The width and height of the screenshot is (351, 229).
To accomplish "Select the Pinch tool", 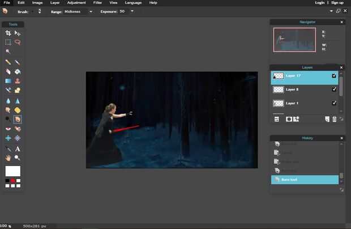I will click(x=18, y=138).
